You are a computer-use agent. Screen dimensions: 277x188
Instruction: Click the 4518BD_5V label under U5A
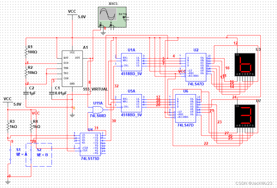point(131,115)
